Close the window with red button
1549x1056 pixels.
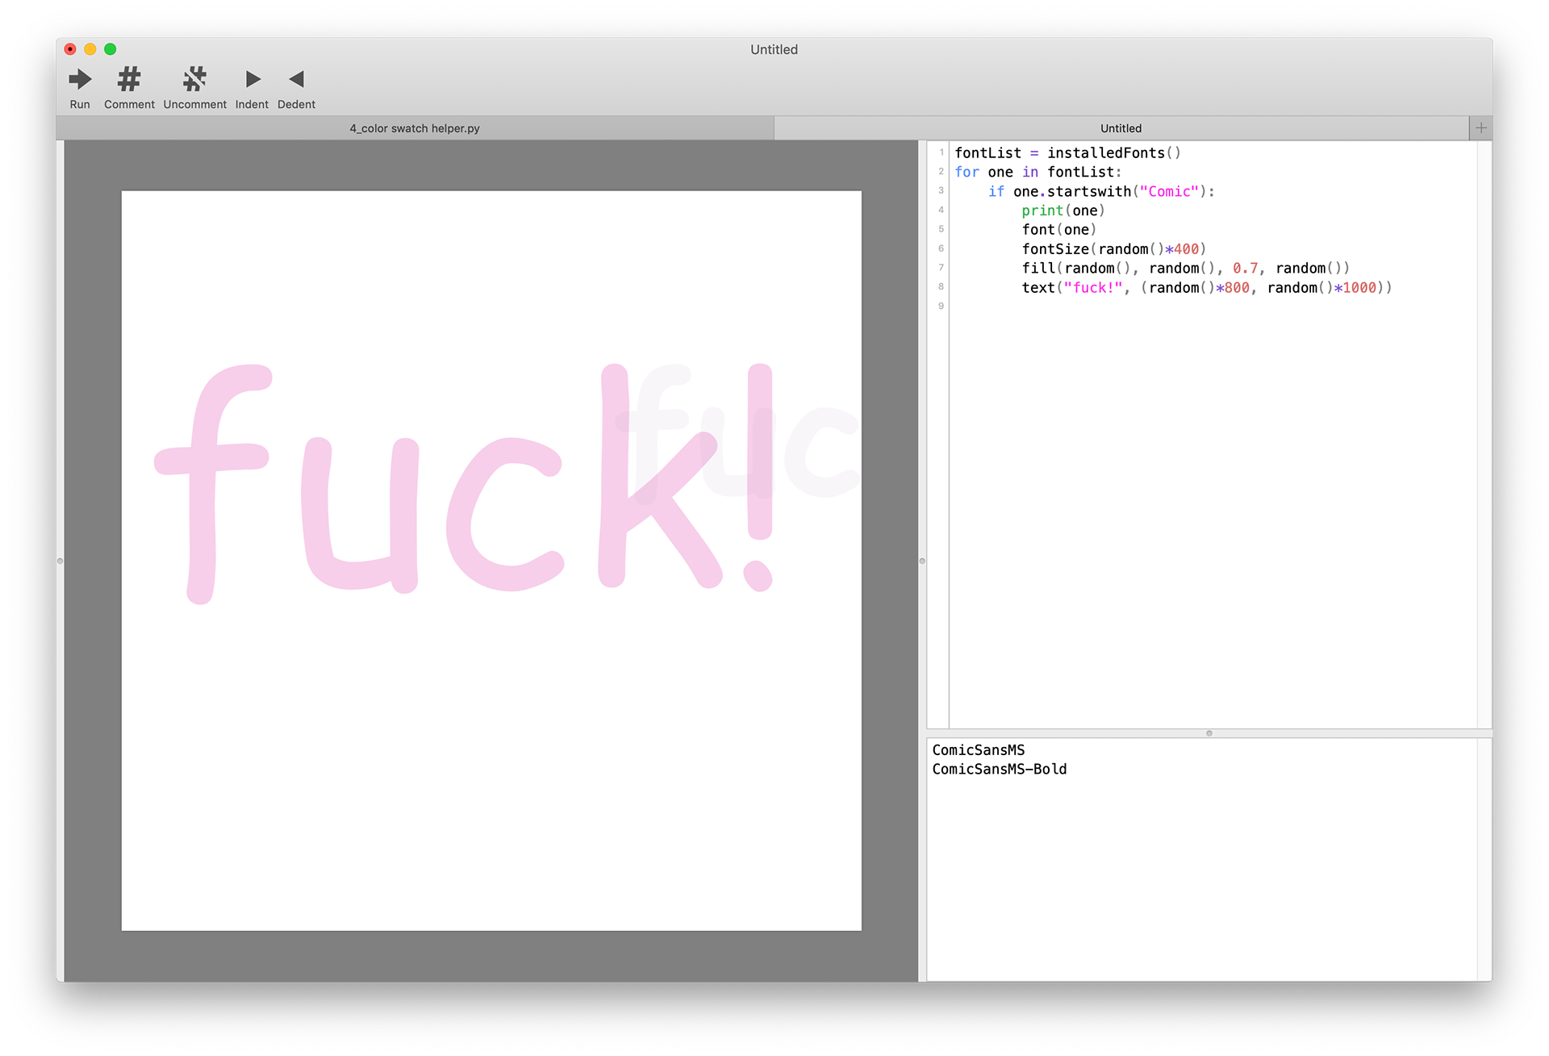point(70,49)
